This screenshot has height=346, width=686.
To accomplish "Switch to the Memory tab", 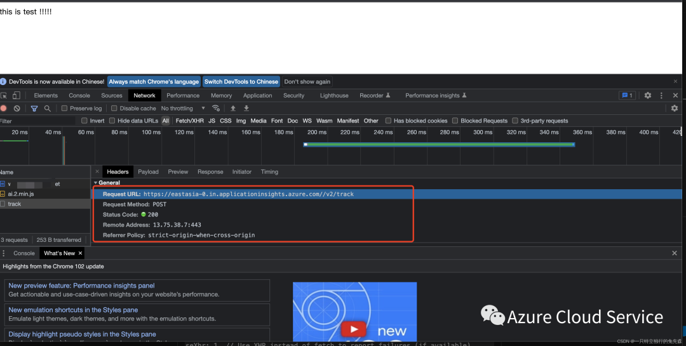I will click(222, 95).
